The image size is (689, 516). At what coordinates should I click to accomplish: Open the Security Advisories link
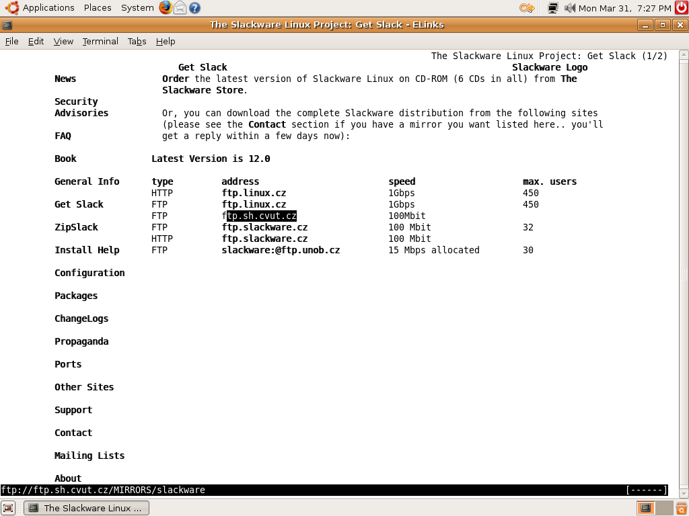point(81,107)
